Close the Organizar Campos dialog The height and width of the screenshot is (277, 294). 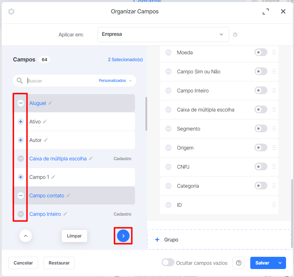pos(283,11)
